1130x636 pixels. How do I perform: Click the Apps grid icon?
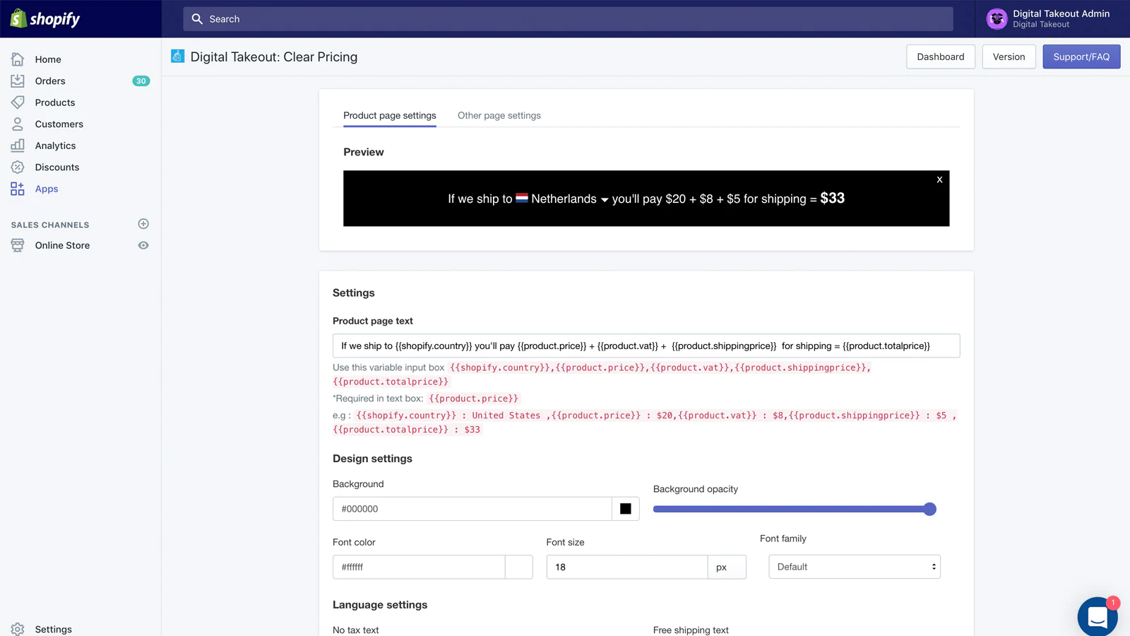(18, 189)
